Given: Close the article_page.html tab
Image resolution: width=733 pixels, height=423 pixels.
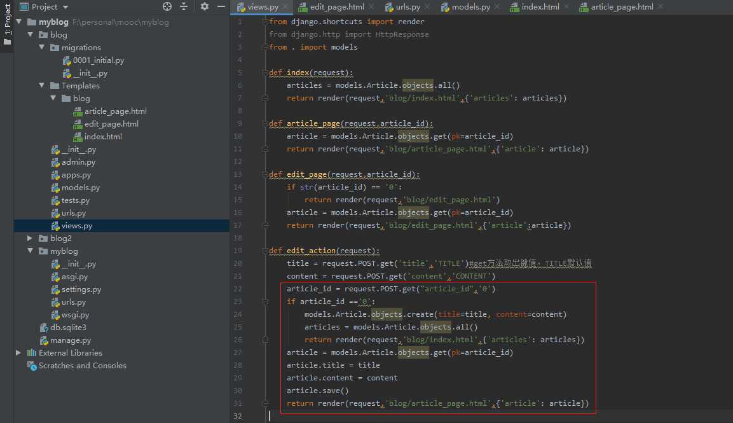Looking at the screenshot, I should (660, 6).
